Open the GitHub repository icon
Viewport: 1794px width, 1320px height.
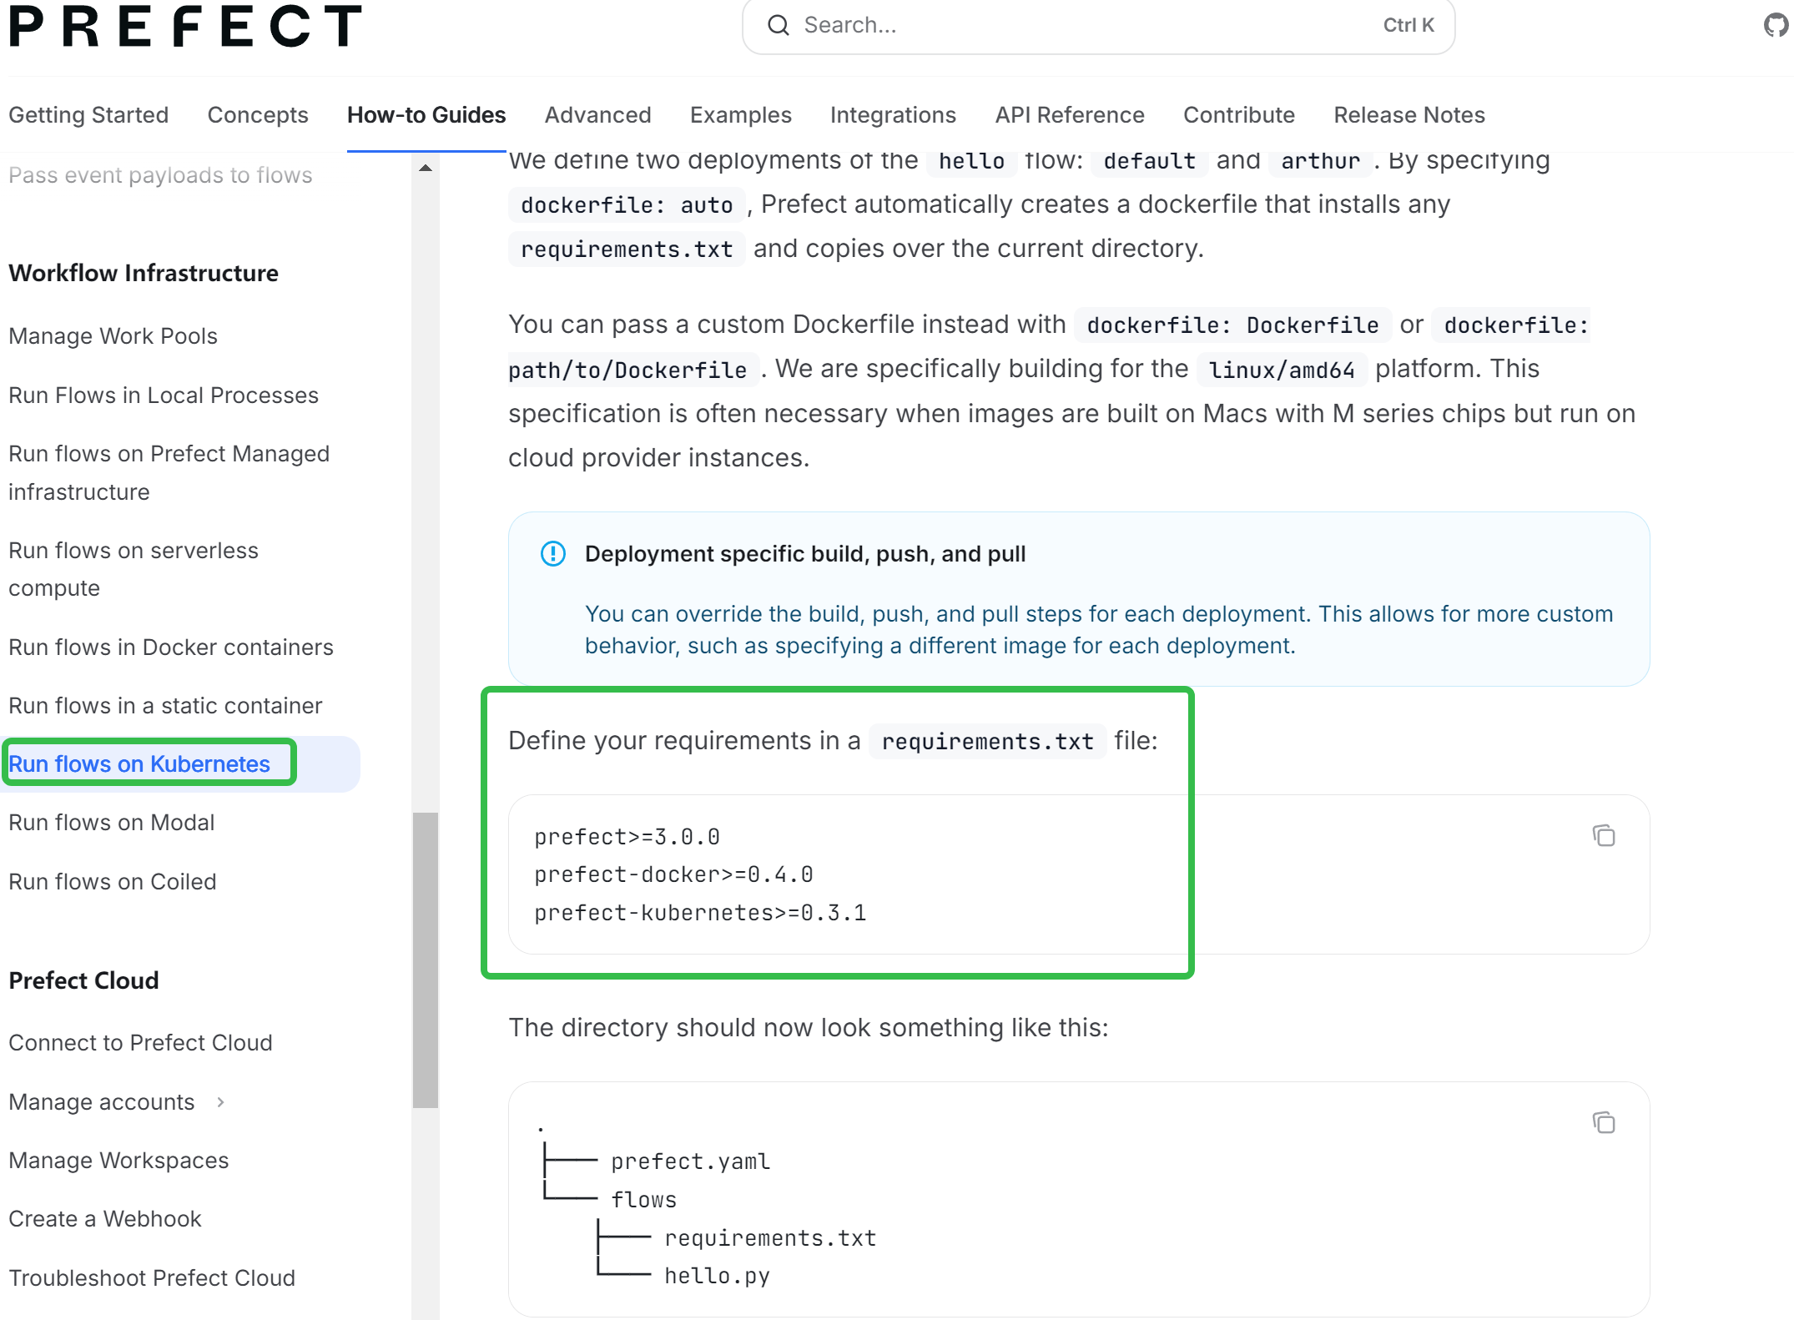click(x=1777, y=25)
